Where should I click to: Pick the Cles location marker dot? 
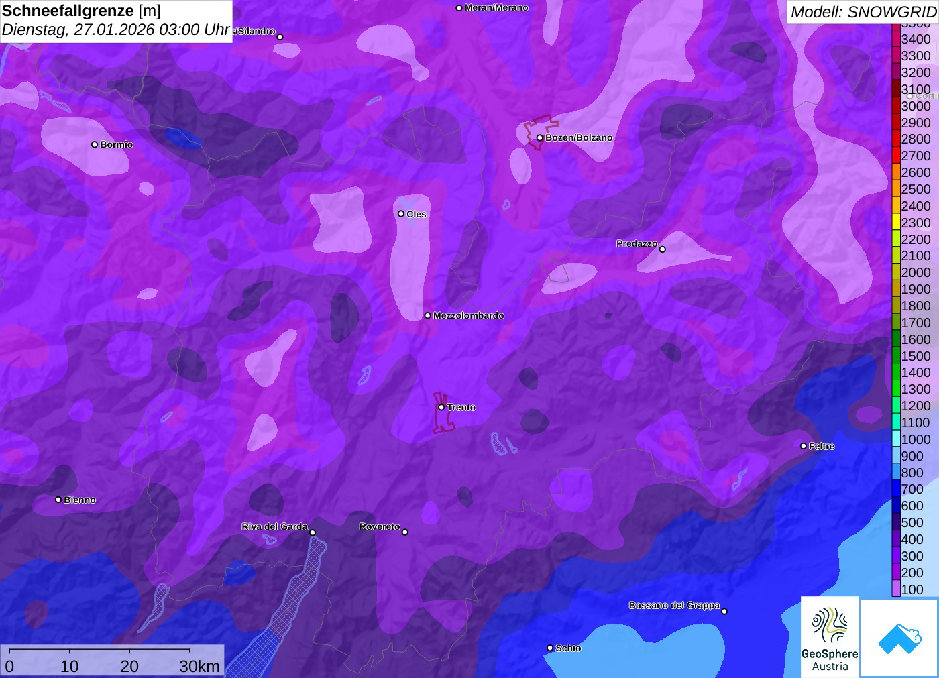pyautogui.click(x=400, y=214)
